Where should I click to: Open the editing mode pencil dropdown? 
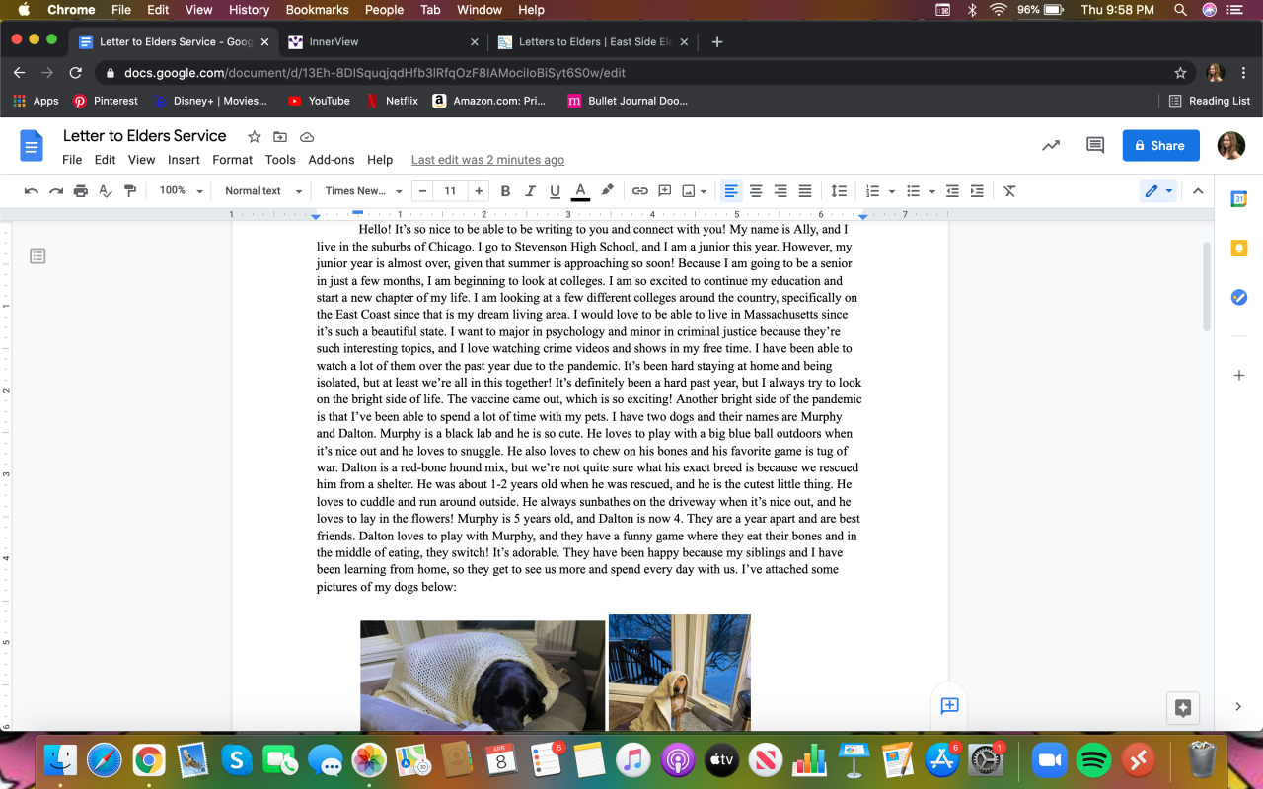pos(1157,191)
